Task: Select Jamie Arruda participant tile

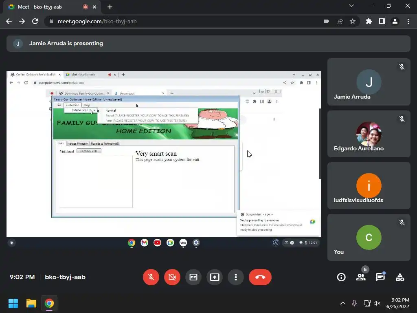Action: [x=369, y=82]
